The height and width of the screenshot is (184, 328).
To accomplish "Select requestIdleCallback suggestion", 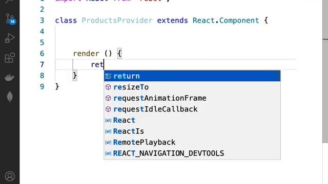I will pyautogui.click(x=192, y=109).
